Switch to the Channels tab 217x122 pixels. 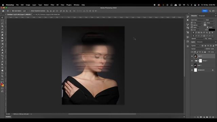(200, 42)
